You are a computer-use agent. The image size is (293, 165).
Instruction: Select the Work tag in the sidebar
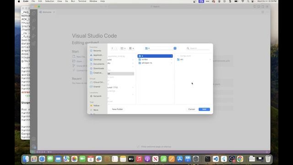coord(94,110)
